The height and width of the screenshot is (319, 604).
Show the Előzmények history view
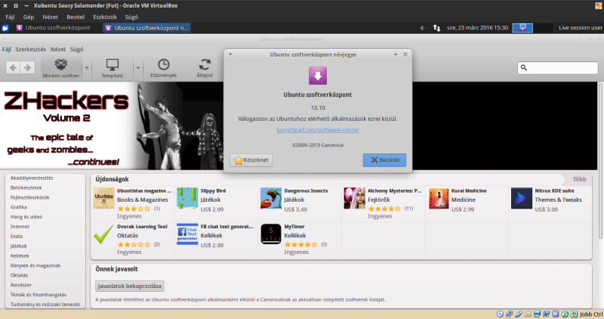[x=163, y=68]
